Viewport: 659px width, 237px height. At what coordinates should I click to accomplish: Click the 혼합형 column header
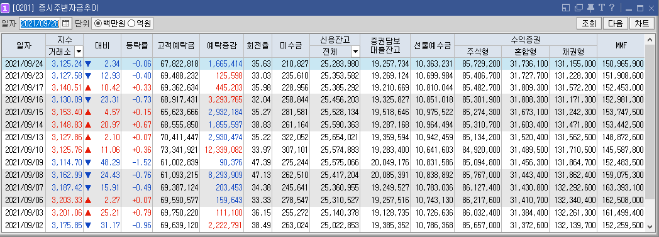click(x=525, y=52)
